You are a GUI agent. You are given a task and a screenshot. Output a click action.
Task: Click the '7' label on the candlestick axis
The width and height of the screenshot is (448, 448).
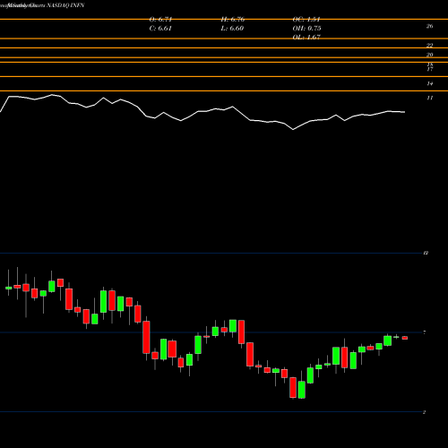coord(425,332)
